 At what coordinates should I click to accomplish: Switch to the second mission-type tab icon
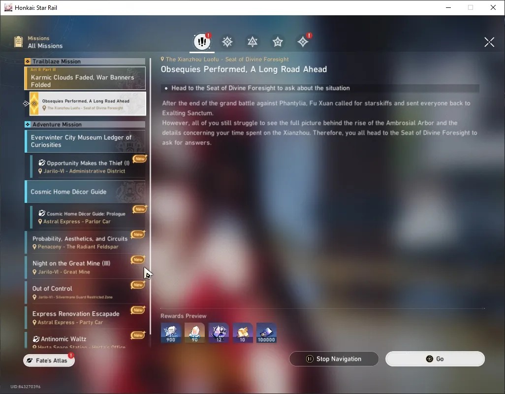point(227,42)
